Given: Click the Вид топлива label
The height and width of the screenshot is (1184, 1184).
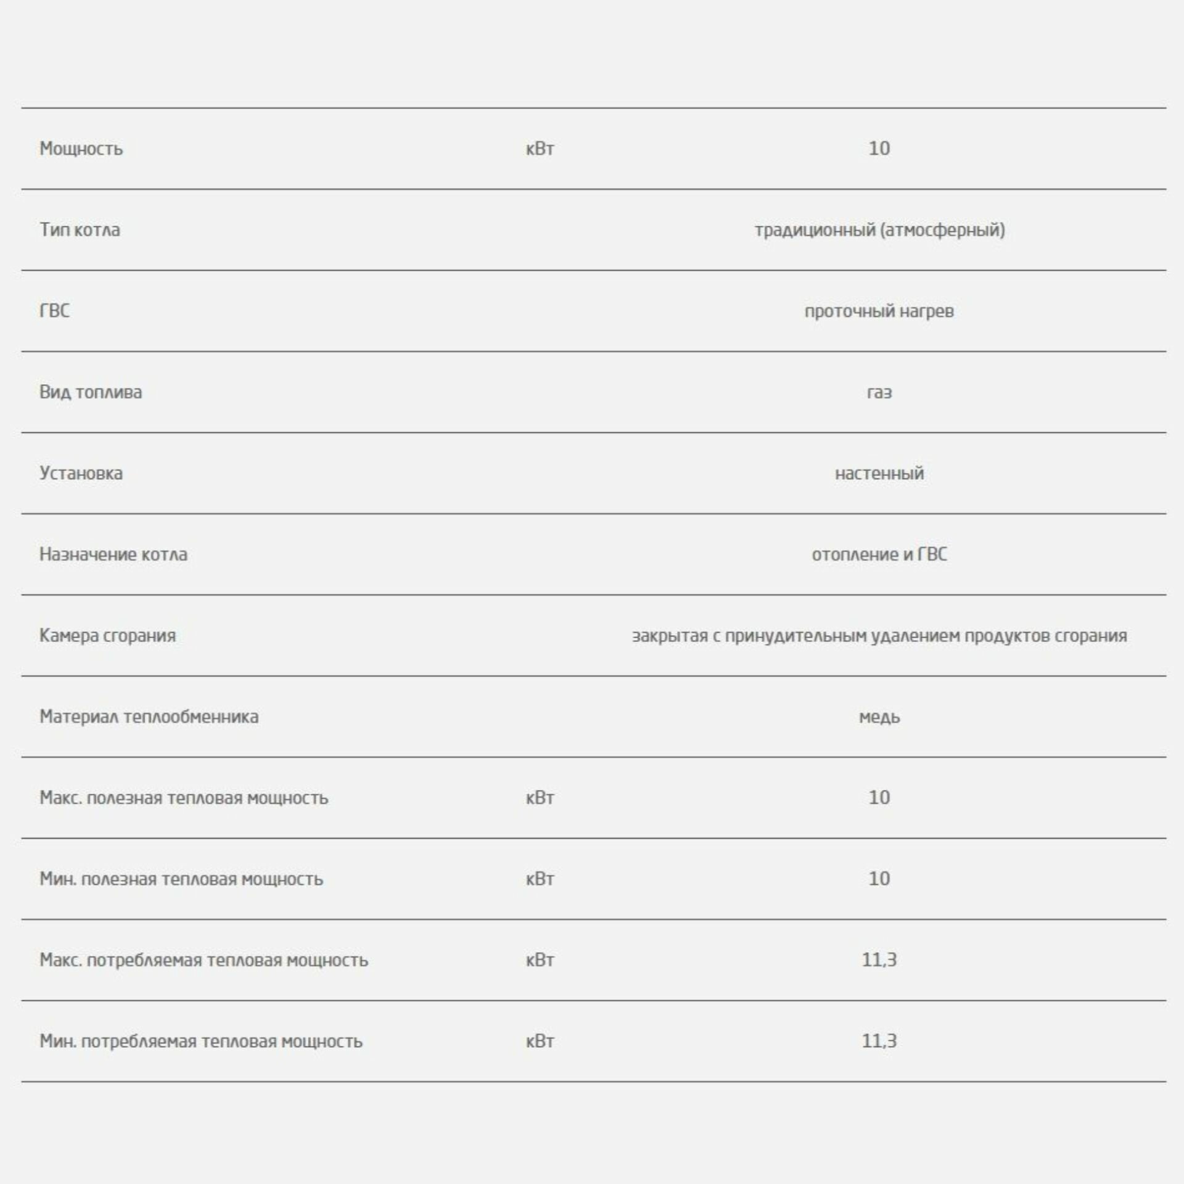Looking at the screenshot, I should (91, 392).
